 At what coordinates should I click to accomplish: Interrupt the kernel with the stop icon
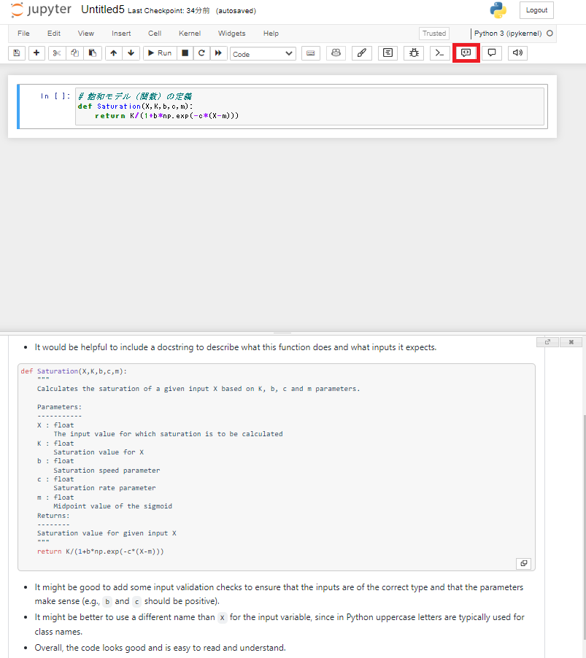[185, 53]
